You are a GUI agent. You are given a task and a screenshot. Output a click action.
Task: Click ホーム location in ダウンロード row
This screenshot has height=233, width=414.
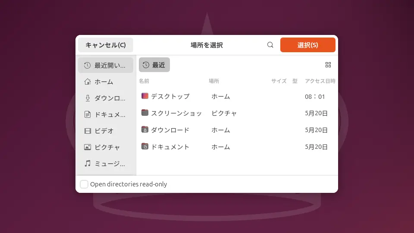coord(221,130)
